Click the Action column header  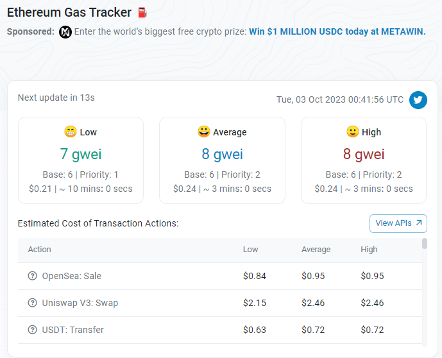40,250
